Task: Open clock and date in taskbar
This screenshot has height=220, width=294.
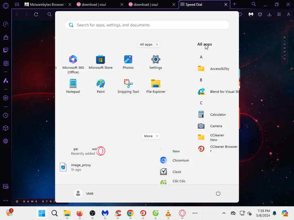Action: coord(263,213)
